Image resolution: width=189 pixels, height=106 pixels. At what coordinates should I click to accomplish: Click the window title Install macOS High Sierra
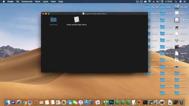[x=96, y=14]
